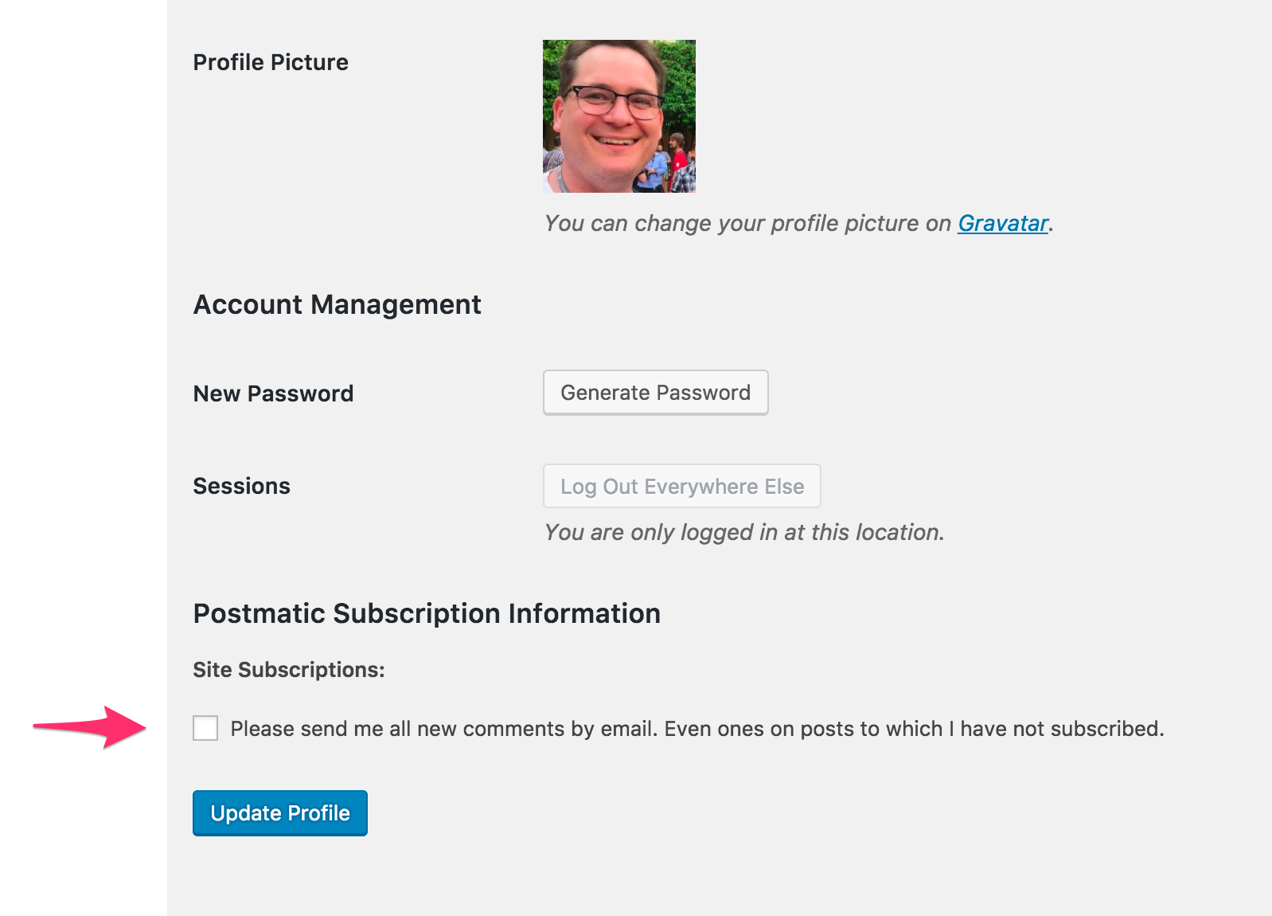This screenshot has width=1272, height=916.
Task: Open the Gravatar link
Action: click(1003, 223)
